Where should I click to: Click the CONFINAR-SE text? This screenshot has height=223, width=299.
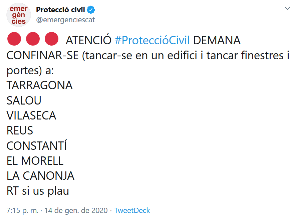pos(42,55)
